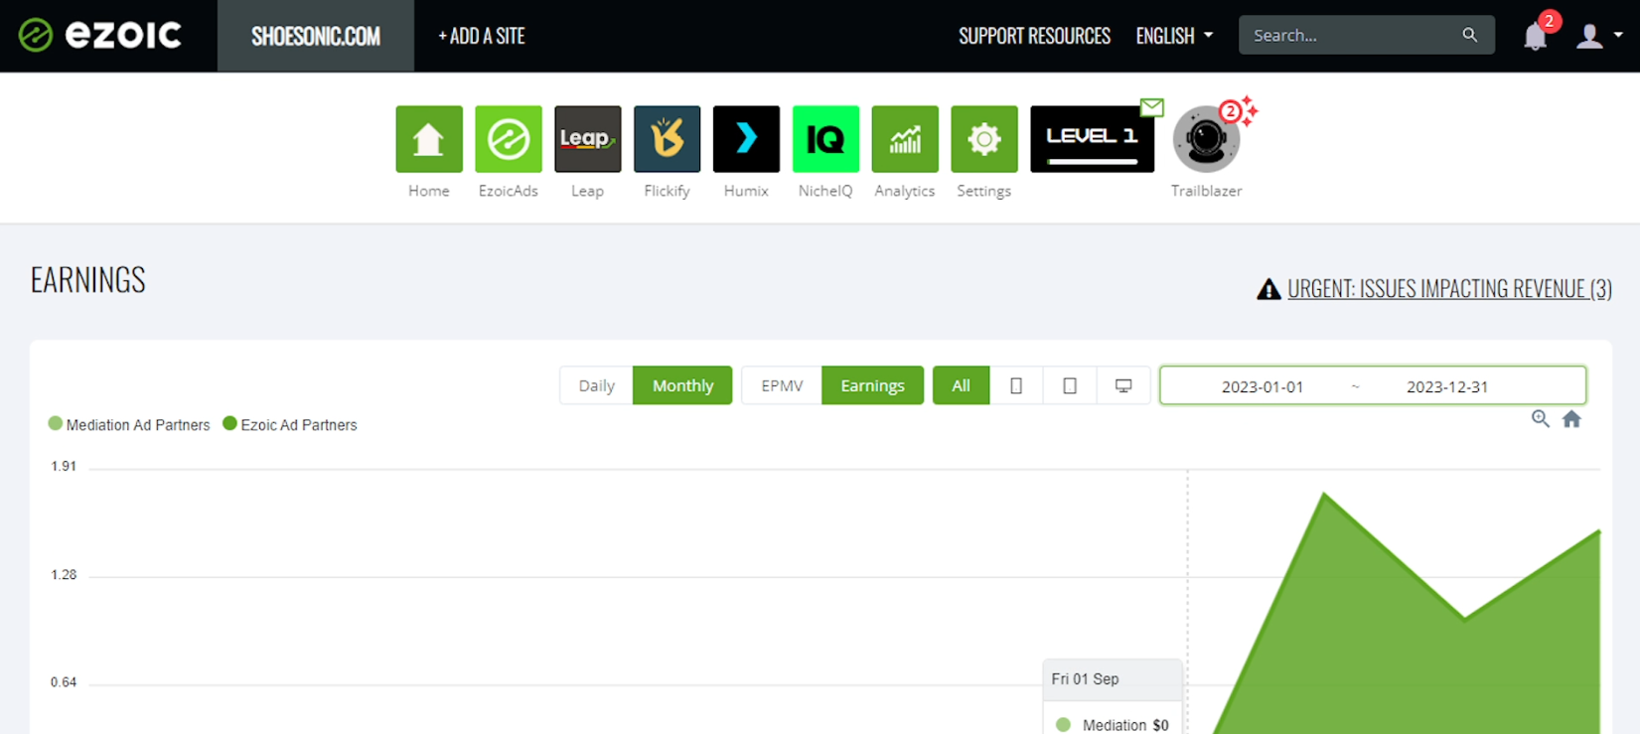Screen dimensions: 1640x734
Task: Show EPMV metric
Action: [782, 385]
